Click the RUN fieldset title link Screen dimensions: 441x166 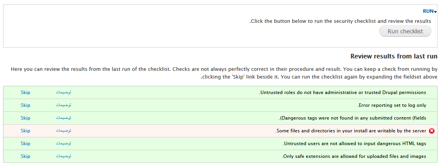pos(428,11)
